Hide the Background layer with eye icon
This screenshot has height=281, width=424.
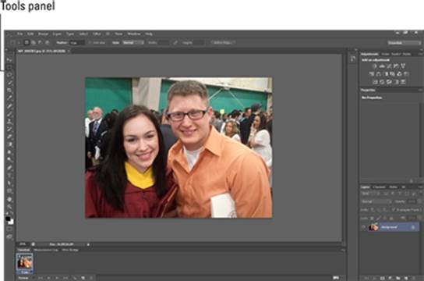363,227
